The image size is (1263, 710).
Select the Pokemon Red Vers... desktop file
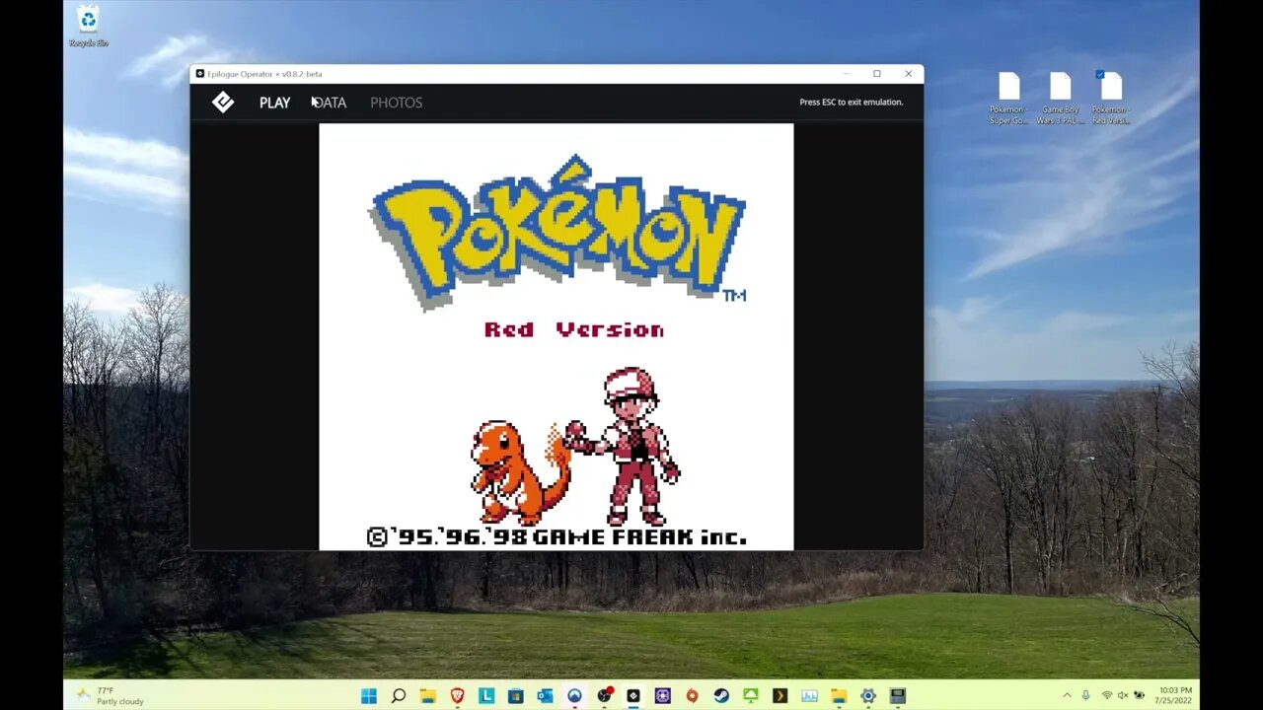1111,99
